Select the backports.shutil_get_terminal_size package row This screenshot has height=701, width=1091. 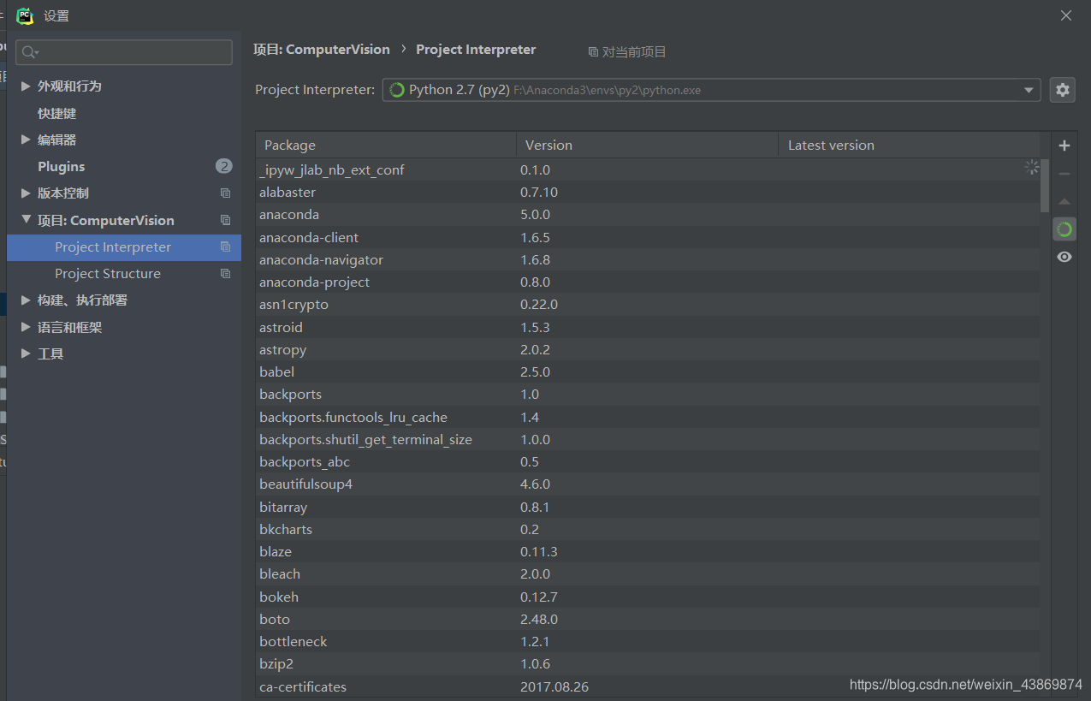[648, 439]
